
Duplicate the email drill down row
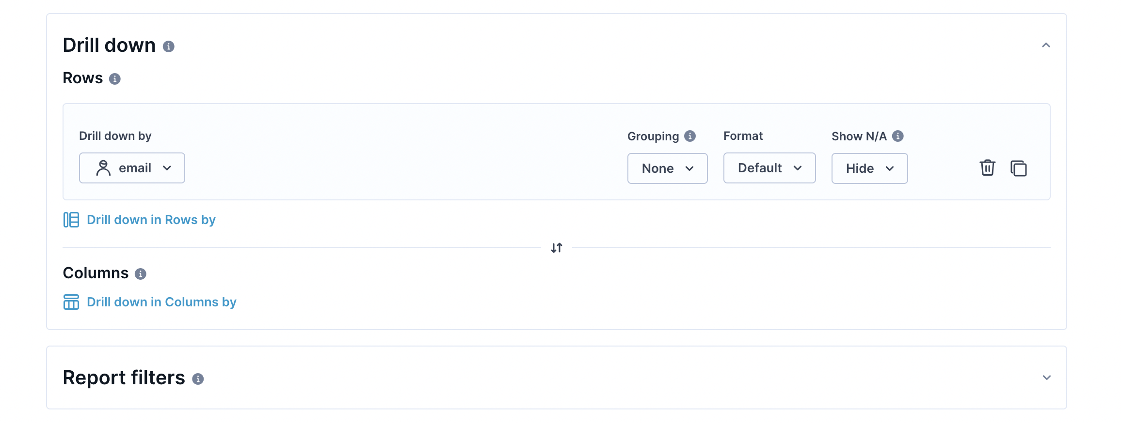[1019, 168]
